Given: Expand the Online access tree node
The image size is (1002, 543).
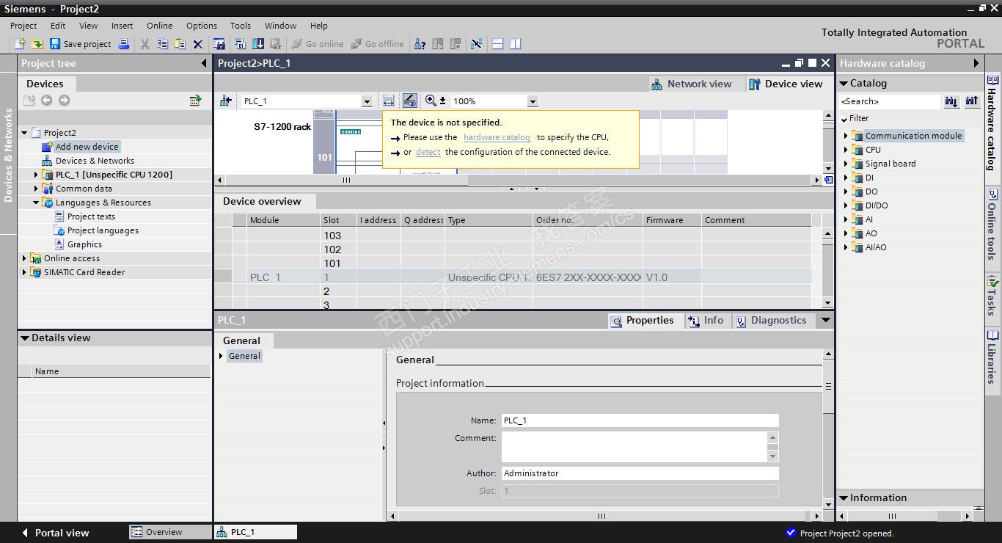Looking at the screenshot, I should click(x=24, y=258).
